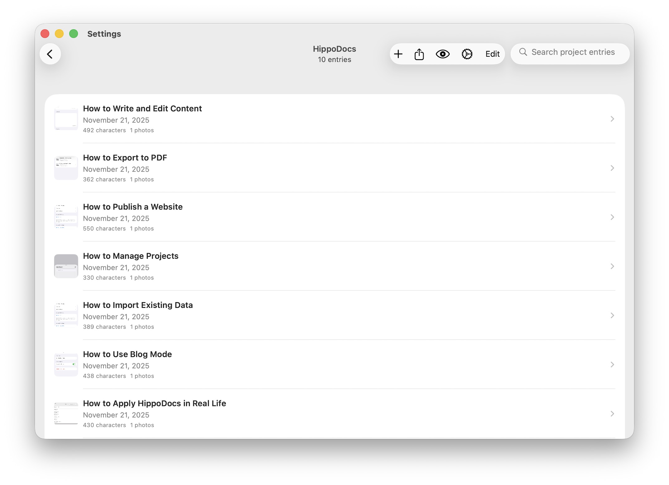
Task: Open 'How to Apply HippoDocs in Real Life'
Action: tap(154, 403)
